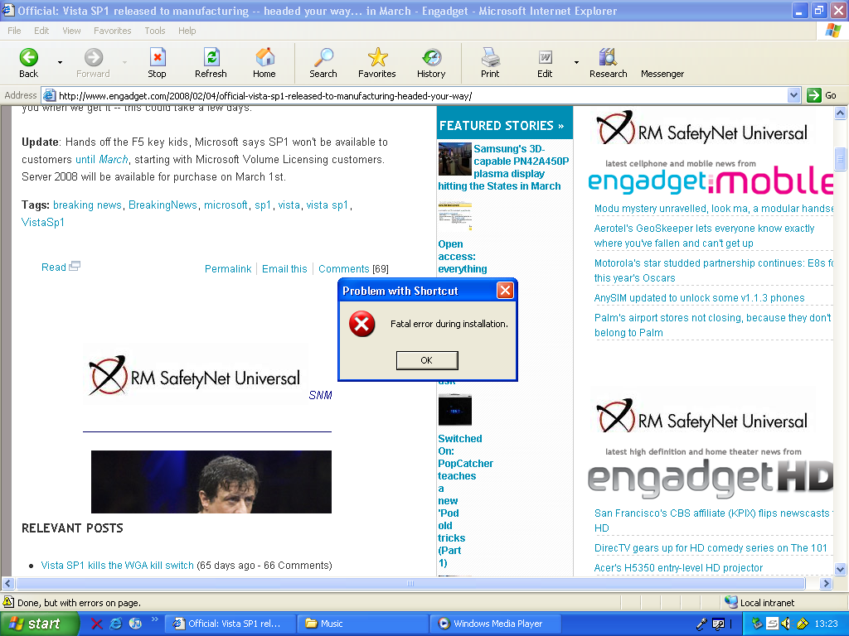Launch Messenger from the toolbar
Image resolution: width=849 pixels, height=636 pixels.
coord(662,74)
